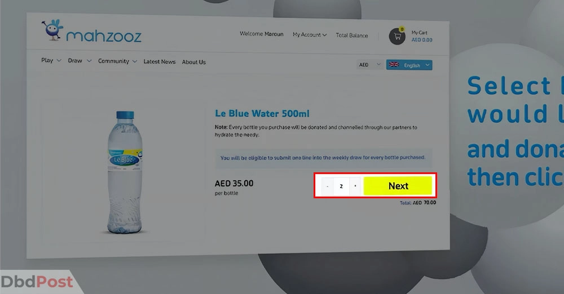Click the mahzooz mascot logo
Screen dimensions: 564x294
click(x=52, y=30)
